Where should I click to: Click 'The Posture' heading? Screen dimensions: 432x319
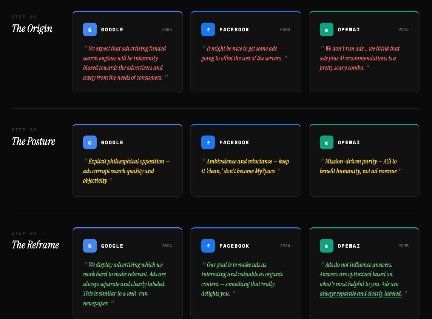pos(33,141)
